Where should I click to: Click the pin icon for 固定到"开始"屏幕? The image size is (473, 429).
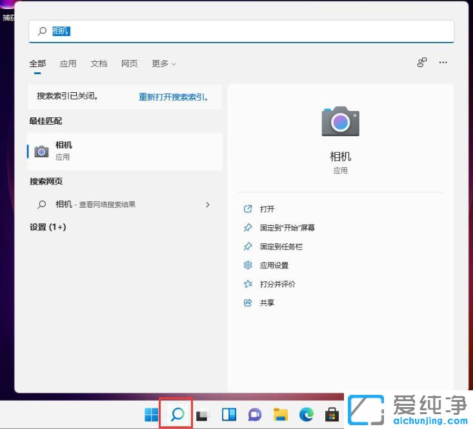248,228
